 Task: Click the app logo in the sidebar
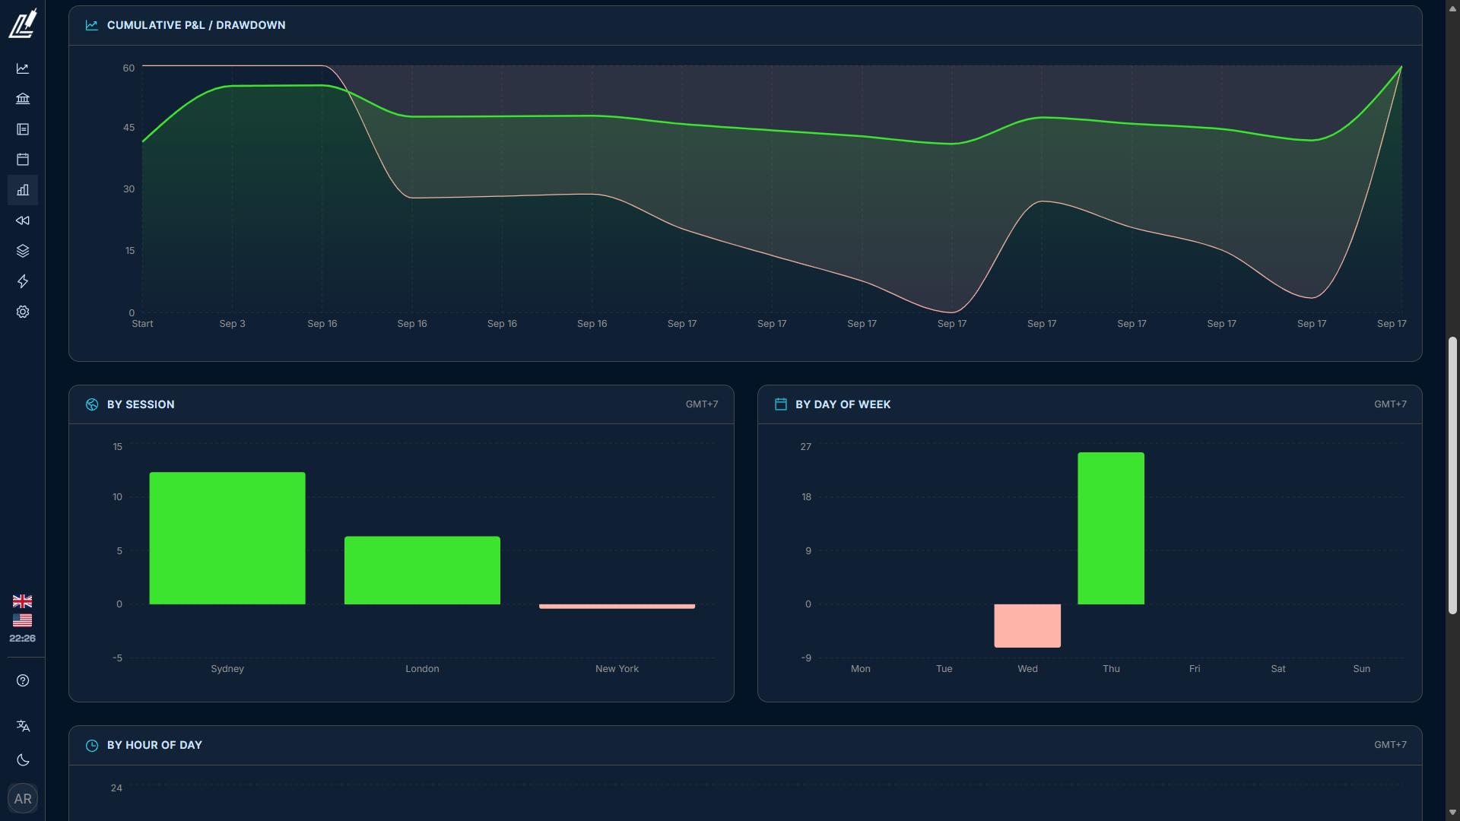(23, 23)
